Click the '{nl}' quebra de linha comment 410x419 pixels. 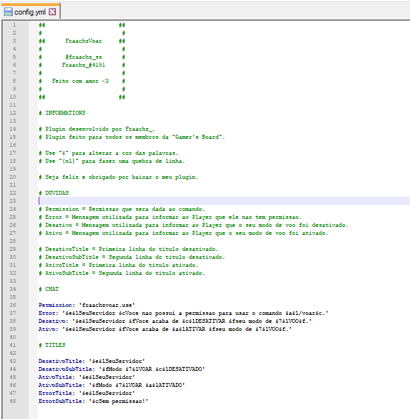coord(111,161)
